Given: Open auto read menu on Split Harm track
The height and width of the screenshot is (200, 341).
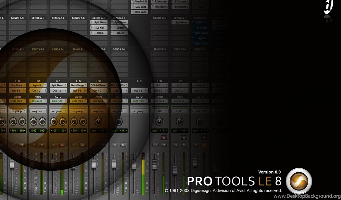Looking at the screenshot, I should (x=58, y=101).
